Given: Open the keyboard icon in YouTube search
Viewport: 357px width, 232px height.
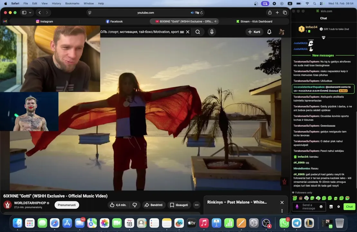Looking at the screenshot, I should coord(182,32).
